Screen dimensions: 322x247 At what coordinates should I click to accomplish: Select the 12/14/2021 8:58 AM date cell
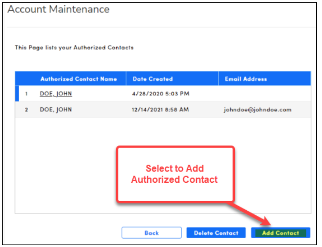click(x=161, y=110)
